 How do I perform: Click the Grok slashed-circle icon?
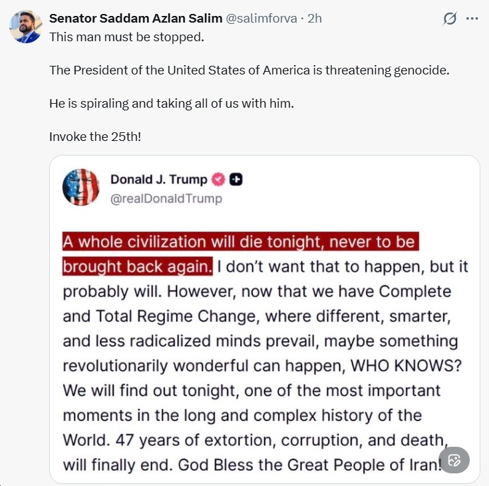(x=450, y=19)
